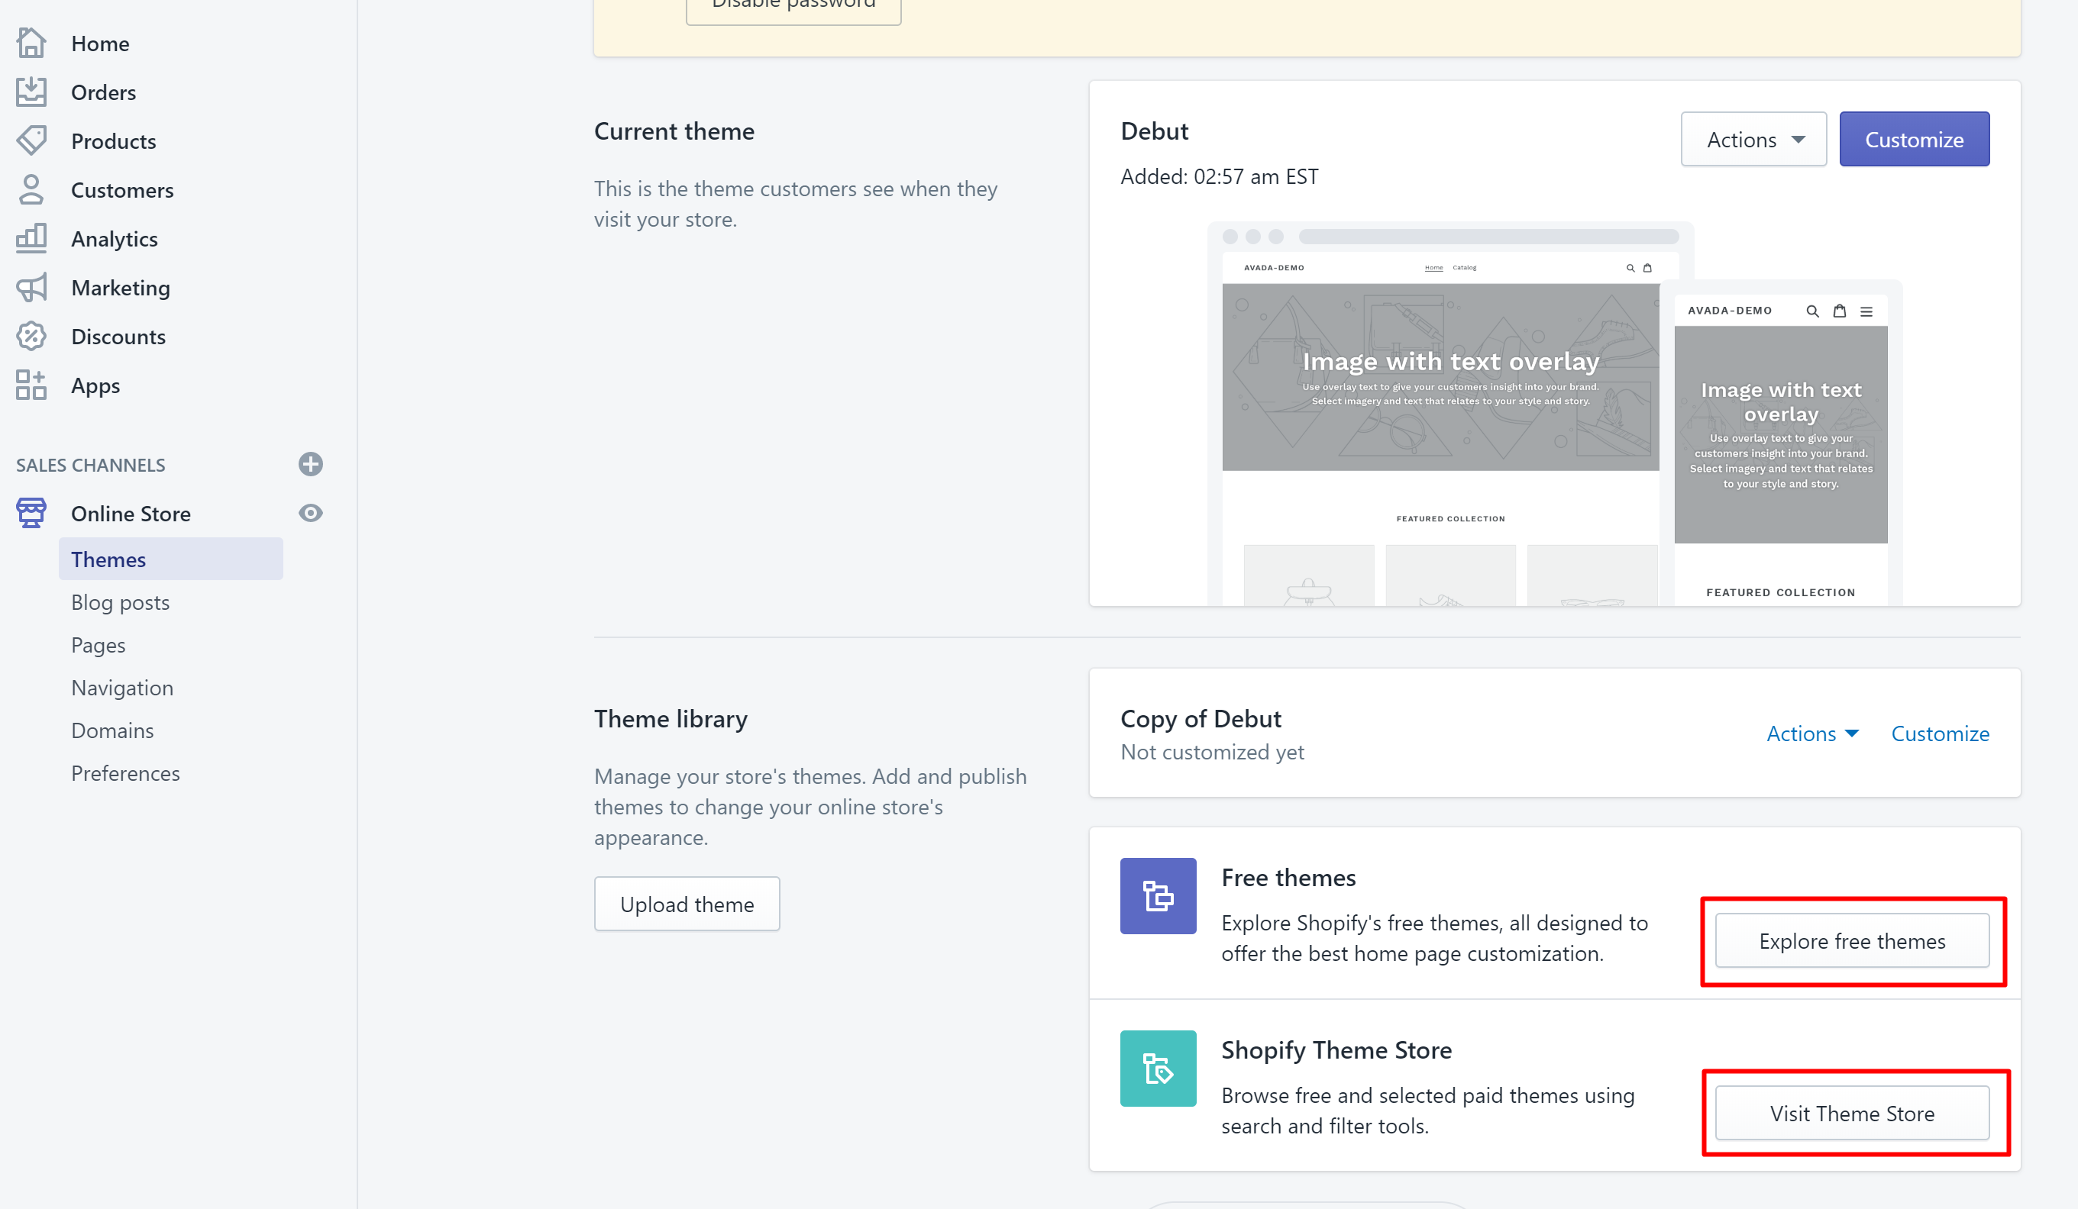
Task: Click the Discounts icon in sidebar
Action: click(x=31, y=335)
